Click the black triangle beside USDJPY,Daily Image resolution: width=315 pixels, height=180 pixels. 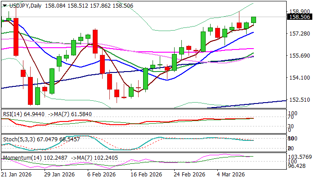4,4
